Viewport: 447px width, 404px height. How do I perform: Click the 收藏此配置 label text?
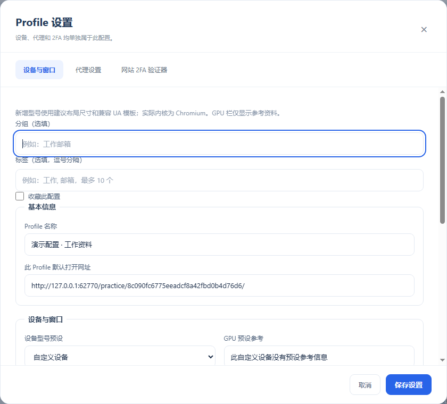pyautogui.click(x=44, y=197)
